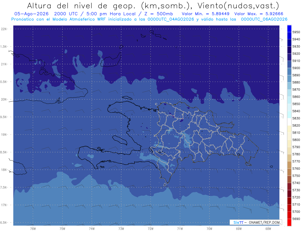Click the legend swatch between 5890 and 5900
This screenshot has width=301, height=232.
289,72
